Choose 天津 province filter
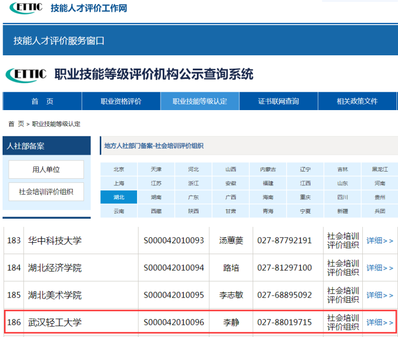 point(156,169)
